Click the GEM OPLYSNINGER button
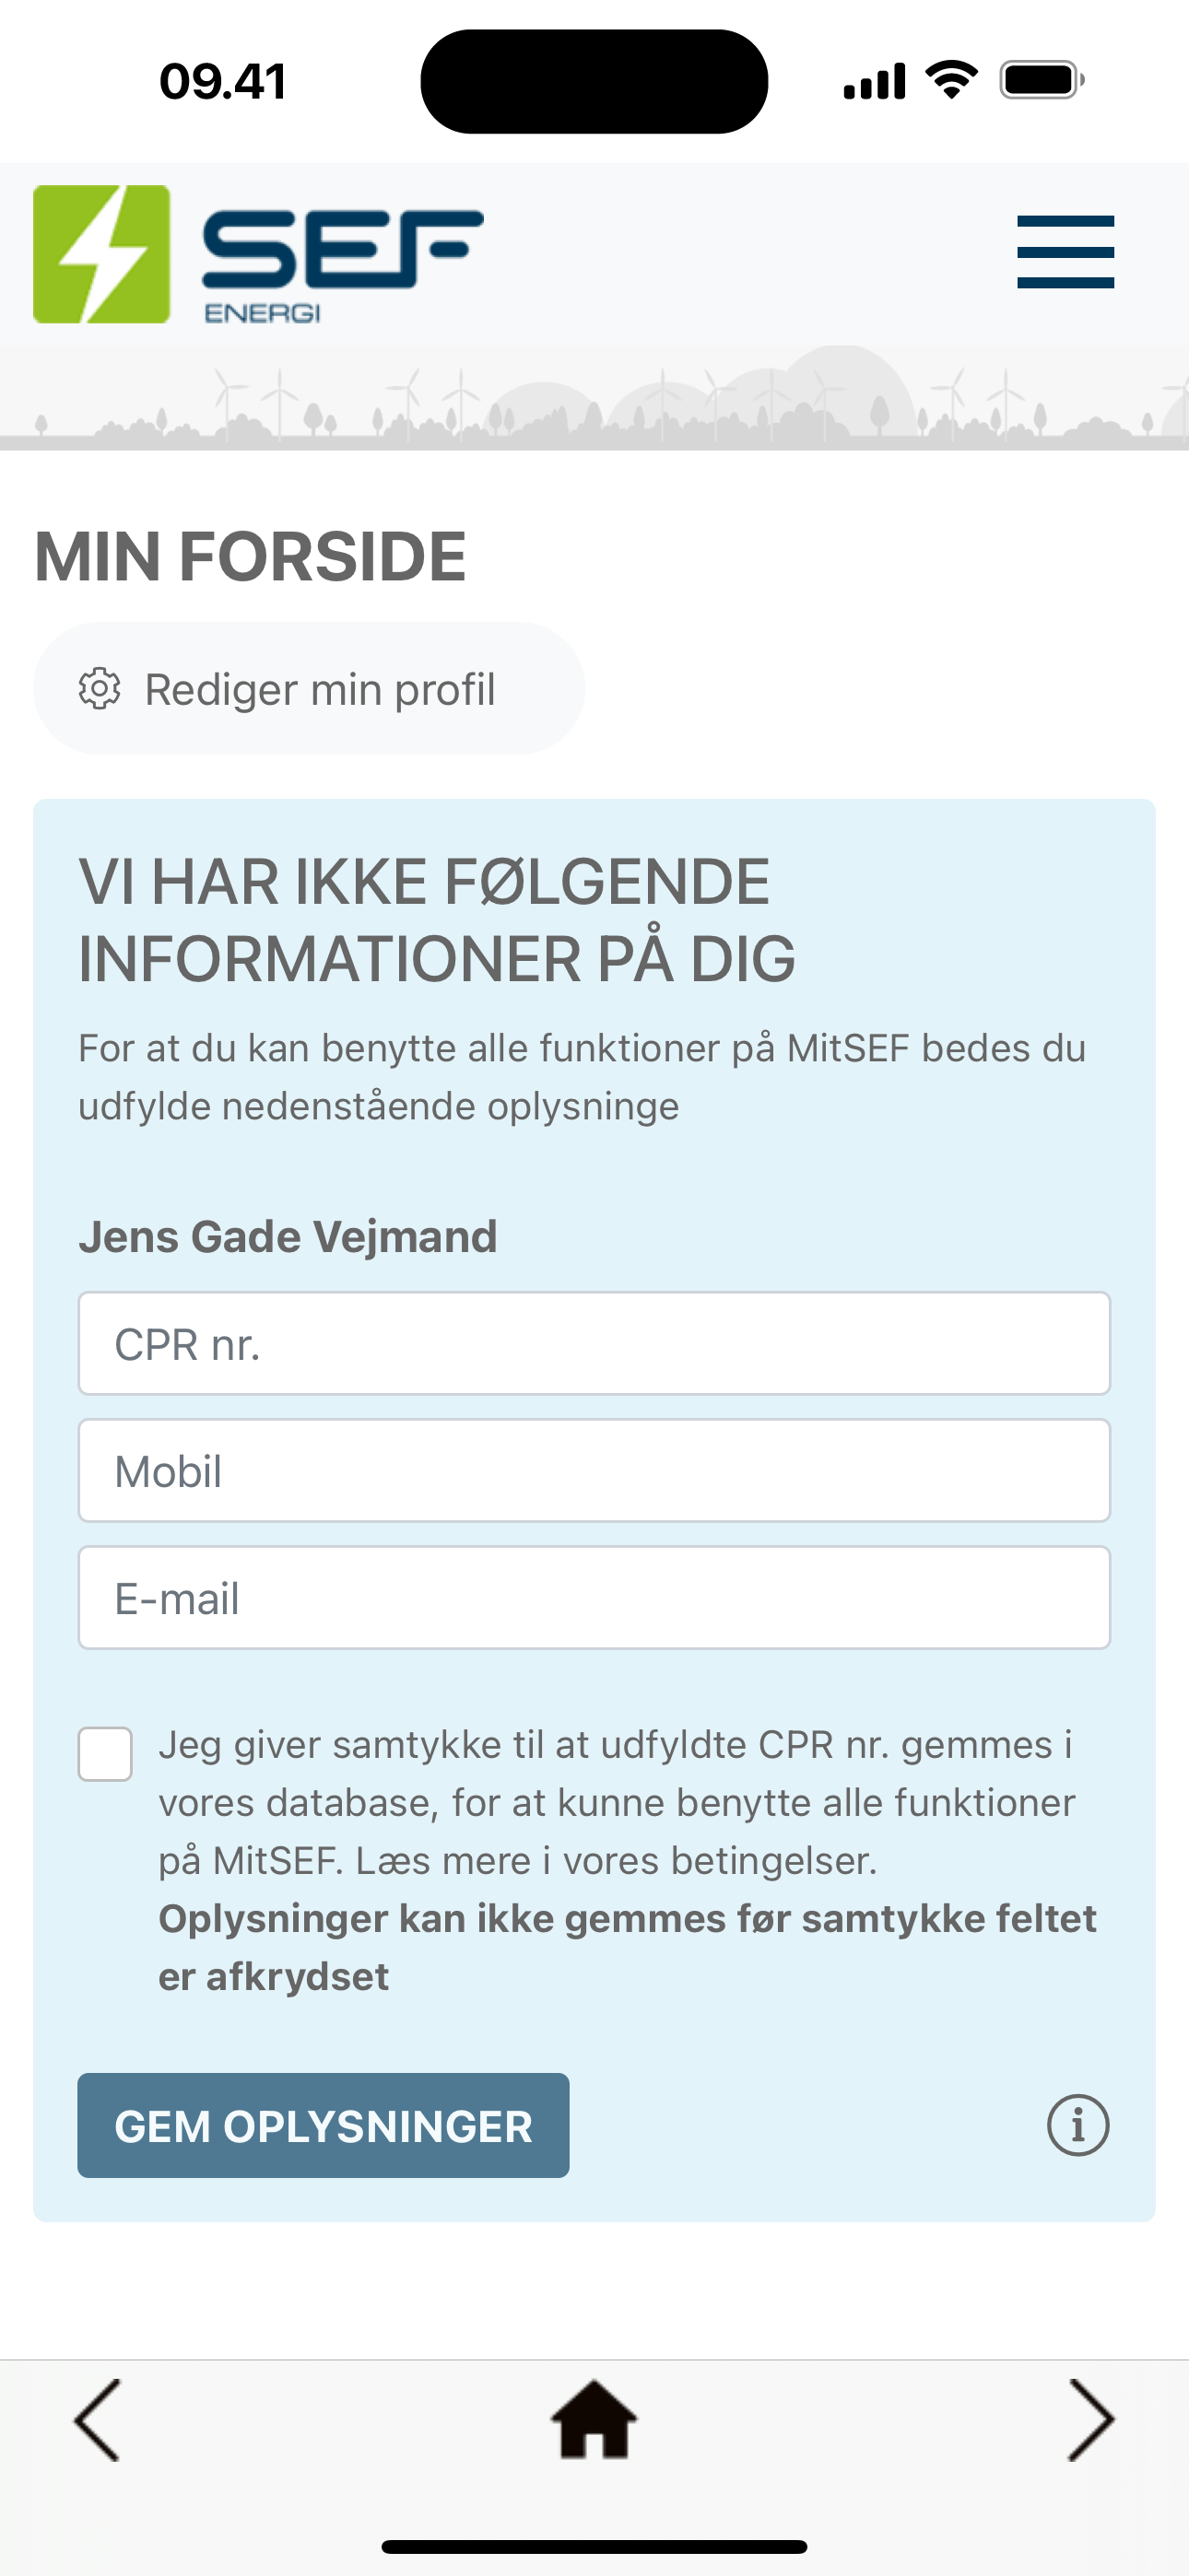Viewport: 1189px width, 2576px height. (324, 2125)
